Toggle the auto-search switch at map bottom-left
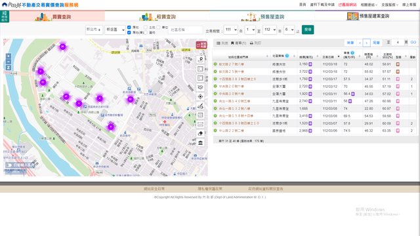This screenshot has width=420, height=236. click(9, 165)
